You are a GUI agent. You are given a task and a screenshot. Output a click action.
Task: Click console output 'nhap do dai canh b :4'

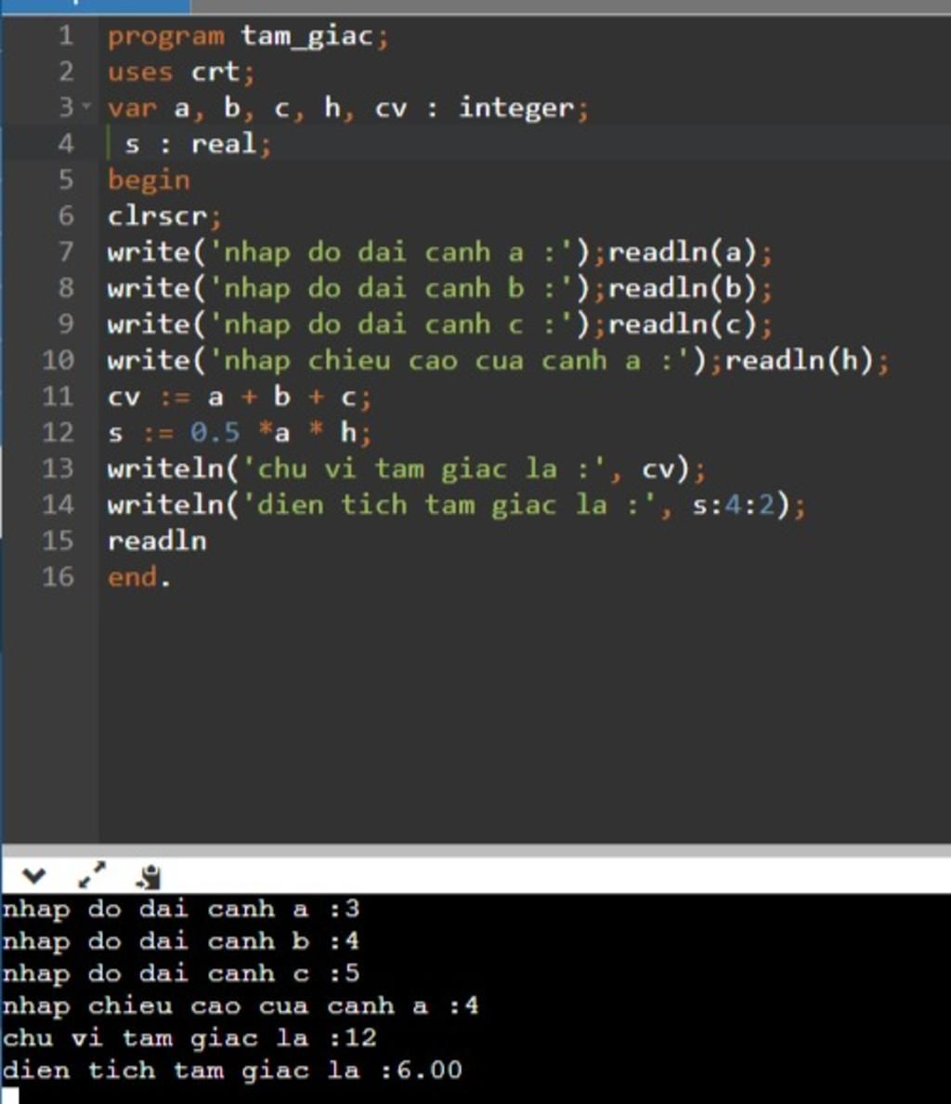click(181, 942)
